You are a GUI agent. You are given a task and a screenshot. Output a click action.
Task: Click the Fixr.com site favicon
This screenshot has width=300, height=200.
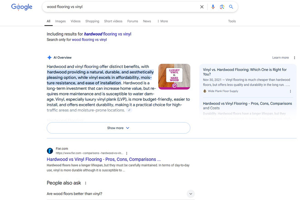[50, 151]
